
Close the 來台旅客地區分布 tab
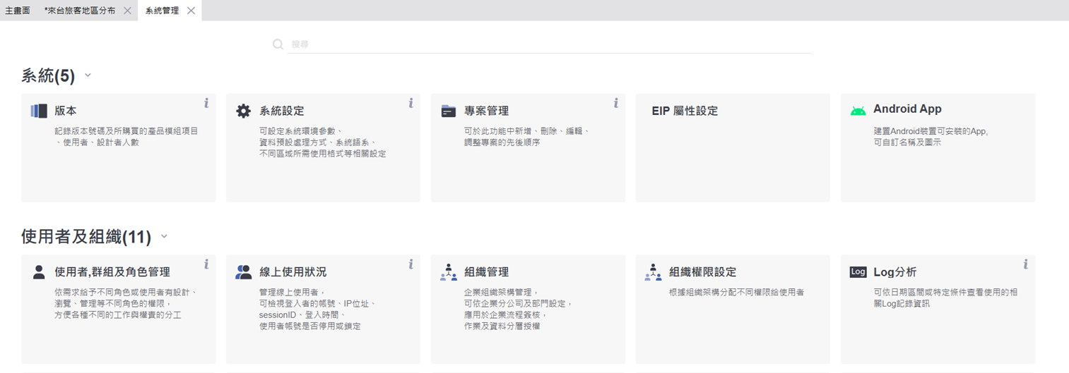click(127, 11)
